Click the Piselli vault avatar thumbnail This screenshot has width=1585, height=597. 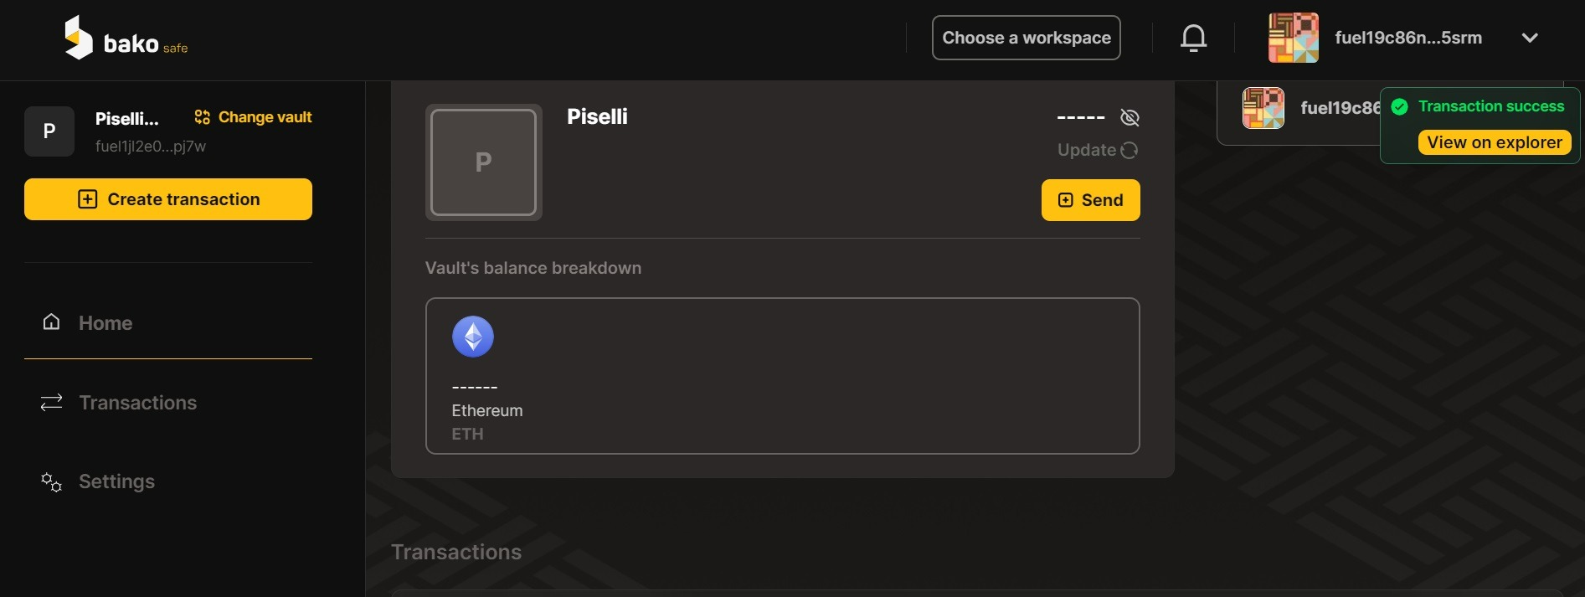click(483, 162)
